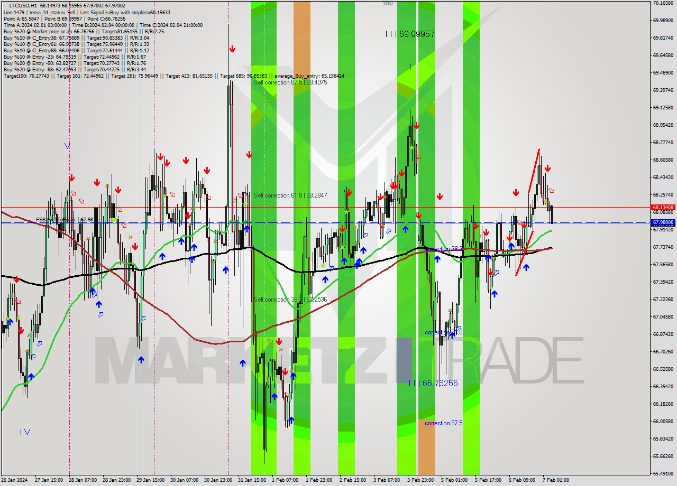Click the 'Buy %20 @ Entry -88' line
Viewport: 677px width, 486px height.
coord(75,70)
